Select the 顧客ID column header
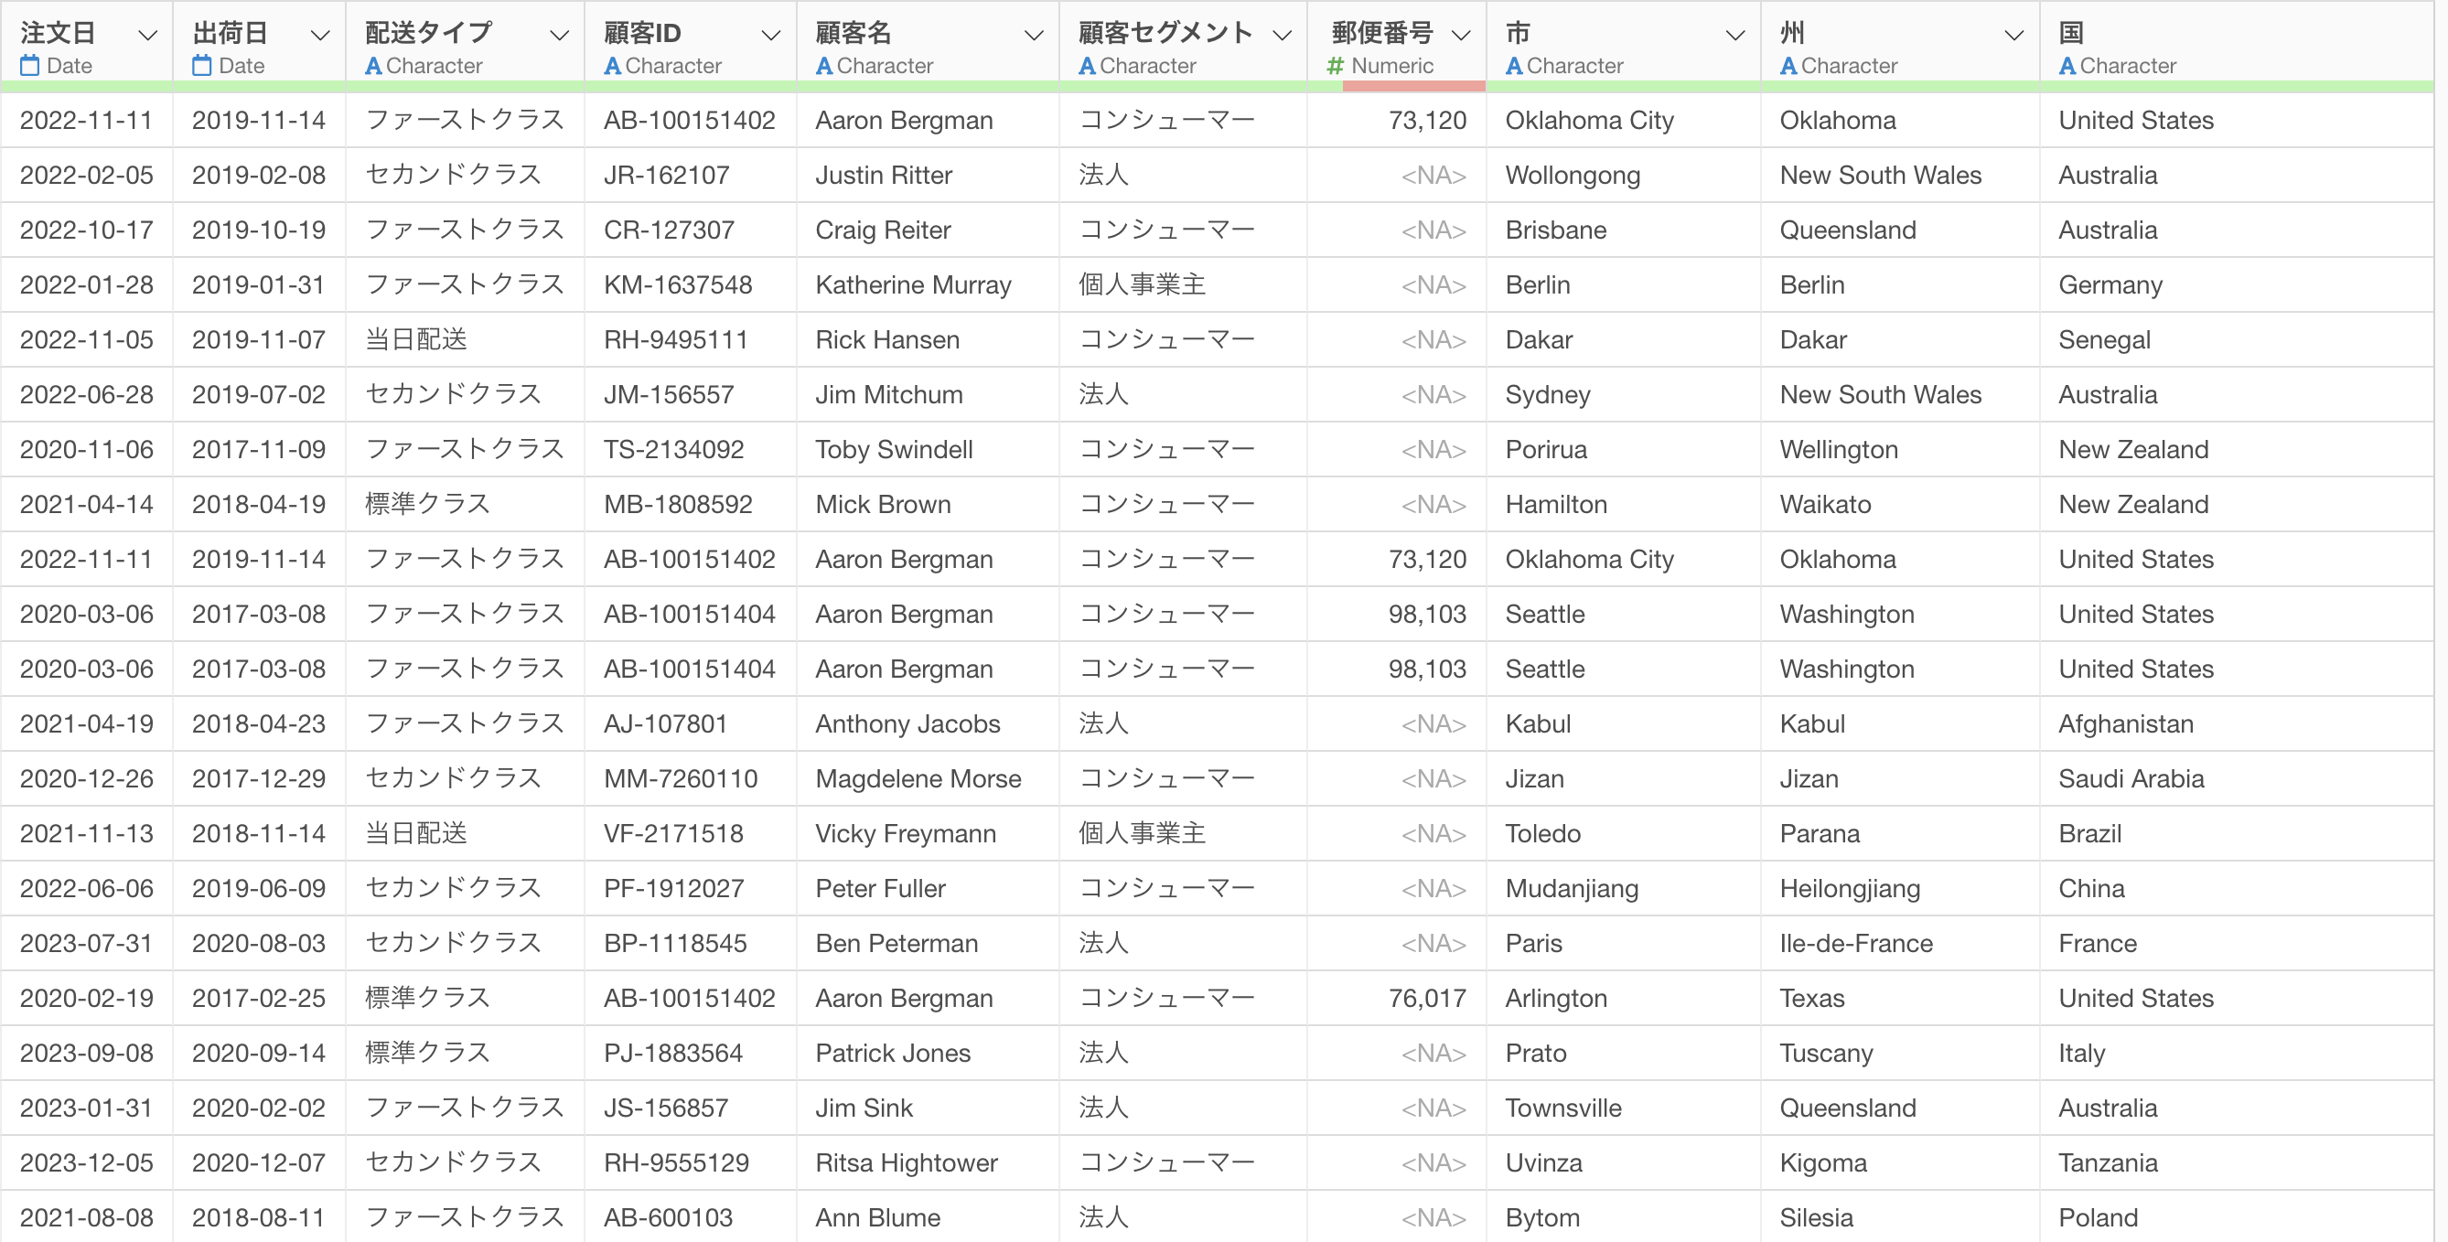 (642, 33)
